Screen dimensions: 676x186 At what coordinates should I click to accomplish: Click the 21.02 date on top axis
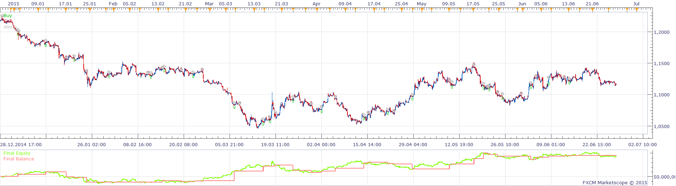185,4
